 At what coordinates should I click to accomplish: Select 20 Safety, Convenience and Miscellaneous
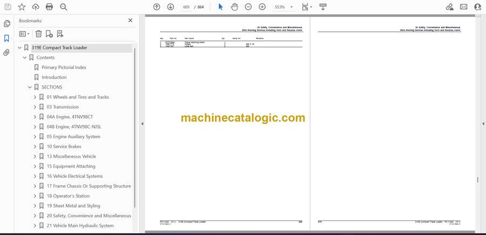coord(89,216)
